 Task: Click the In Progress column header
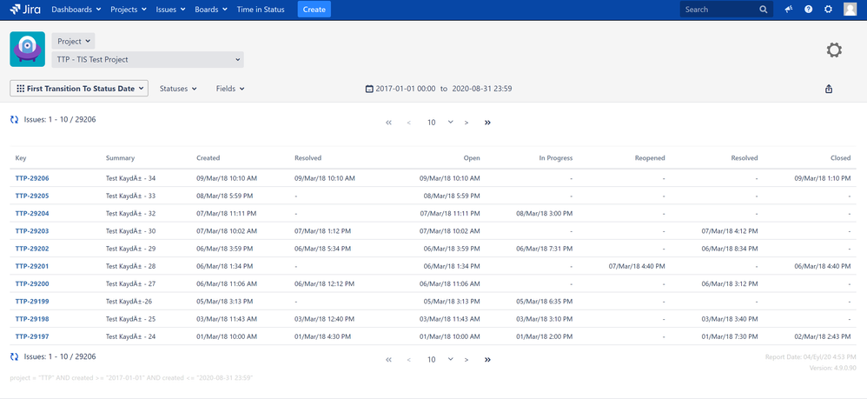click(x=556, y=157)
